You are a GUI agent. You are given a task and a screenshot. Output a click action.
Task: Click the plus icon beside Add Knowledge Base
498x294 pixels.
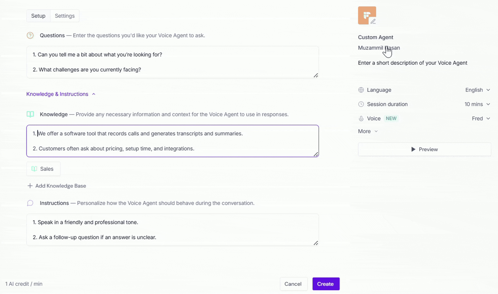[x=30, y=186]
